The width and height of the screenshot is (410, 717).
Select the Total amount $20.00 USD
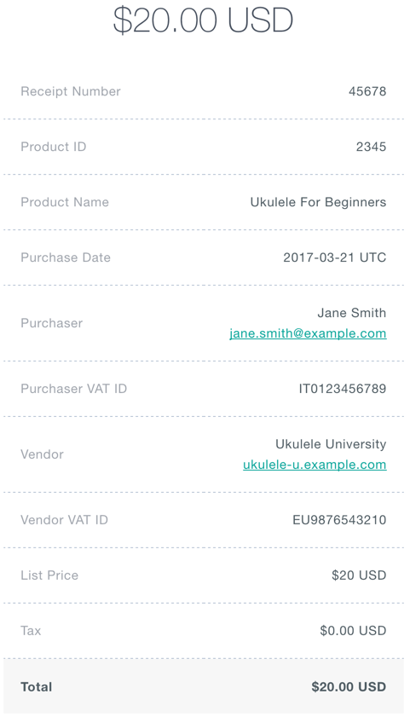[349, 687]
